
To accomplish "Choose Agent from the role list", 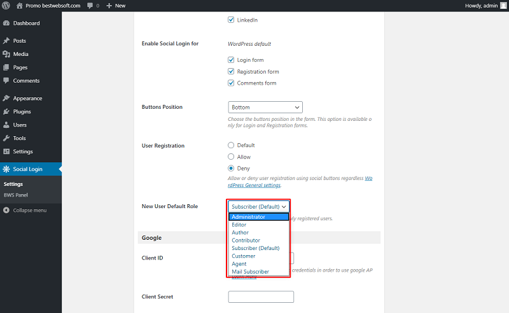I will [x=258, y=263].
